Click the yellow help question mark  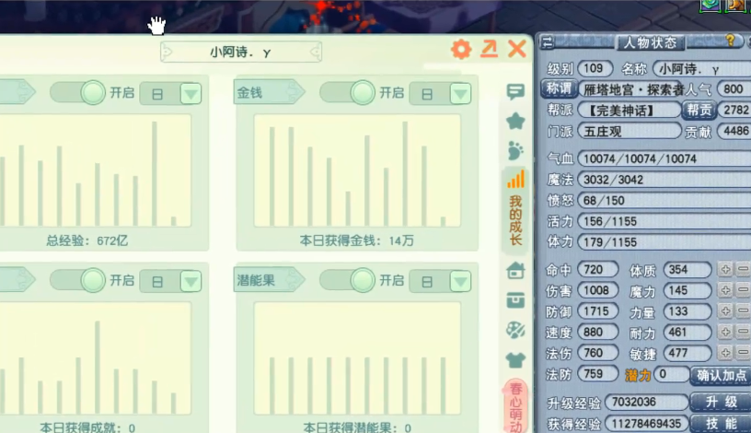click(x=730, y=41)
